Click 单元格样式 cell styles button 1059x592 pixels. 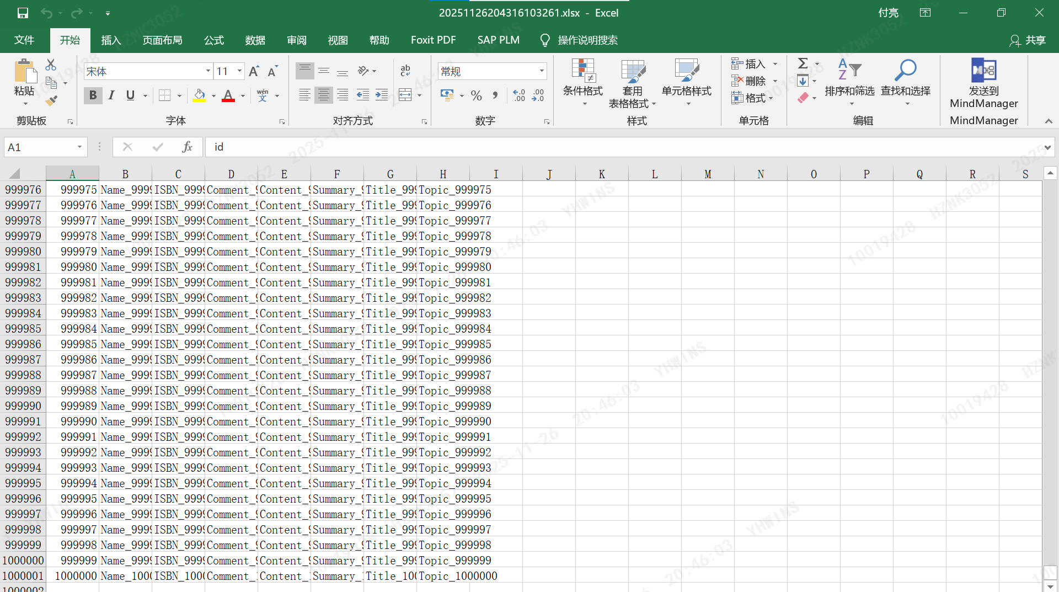point(687,82)
